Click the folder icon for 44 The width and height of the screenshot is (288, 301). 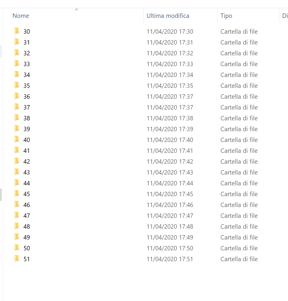pyautogui.click(x=17, y=183)
